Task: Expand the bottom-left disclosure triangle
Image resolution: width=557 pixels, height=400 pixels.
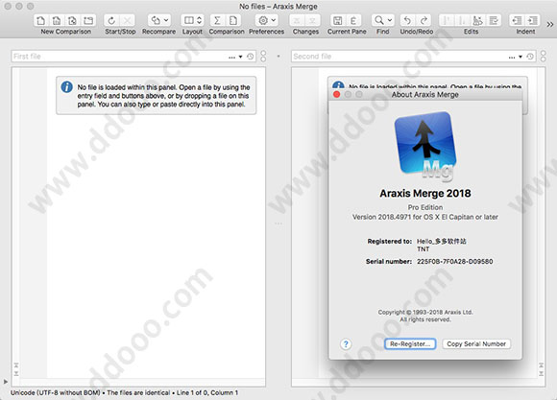Action: tap(6, 382)
